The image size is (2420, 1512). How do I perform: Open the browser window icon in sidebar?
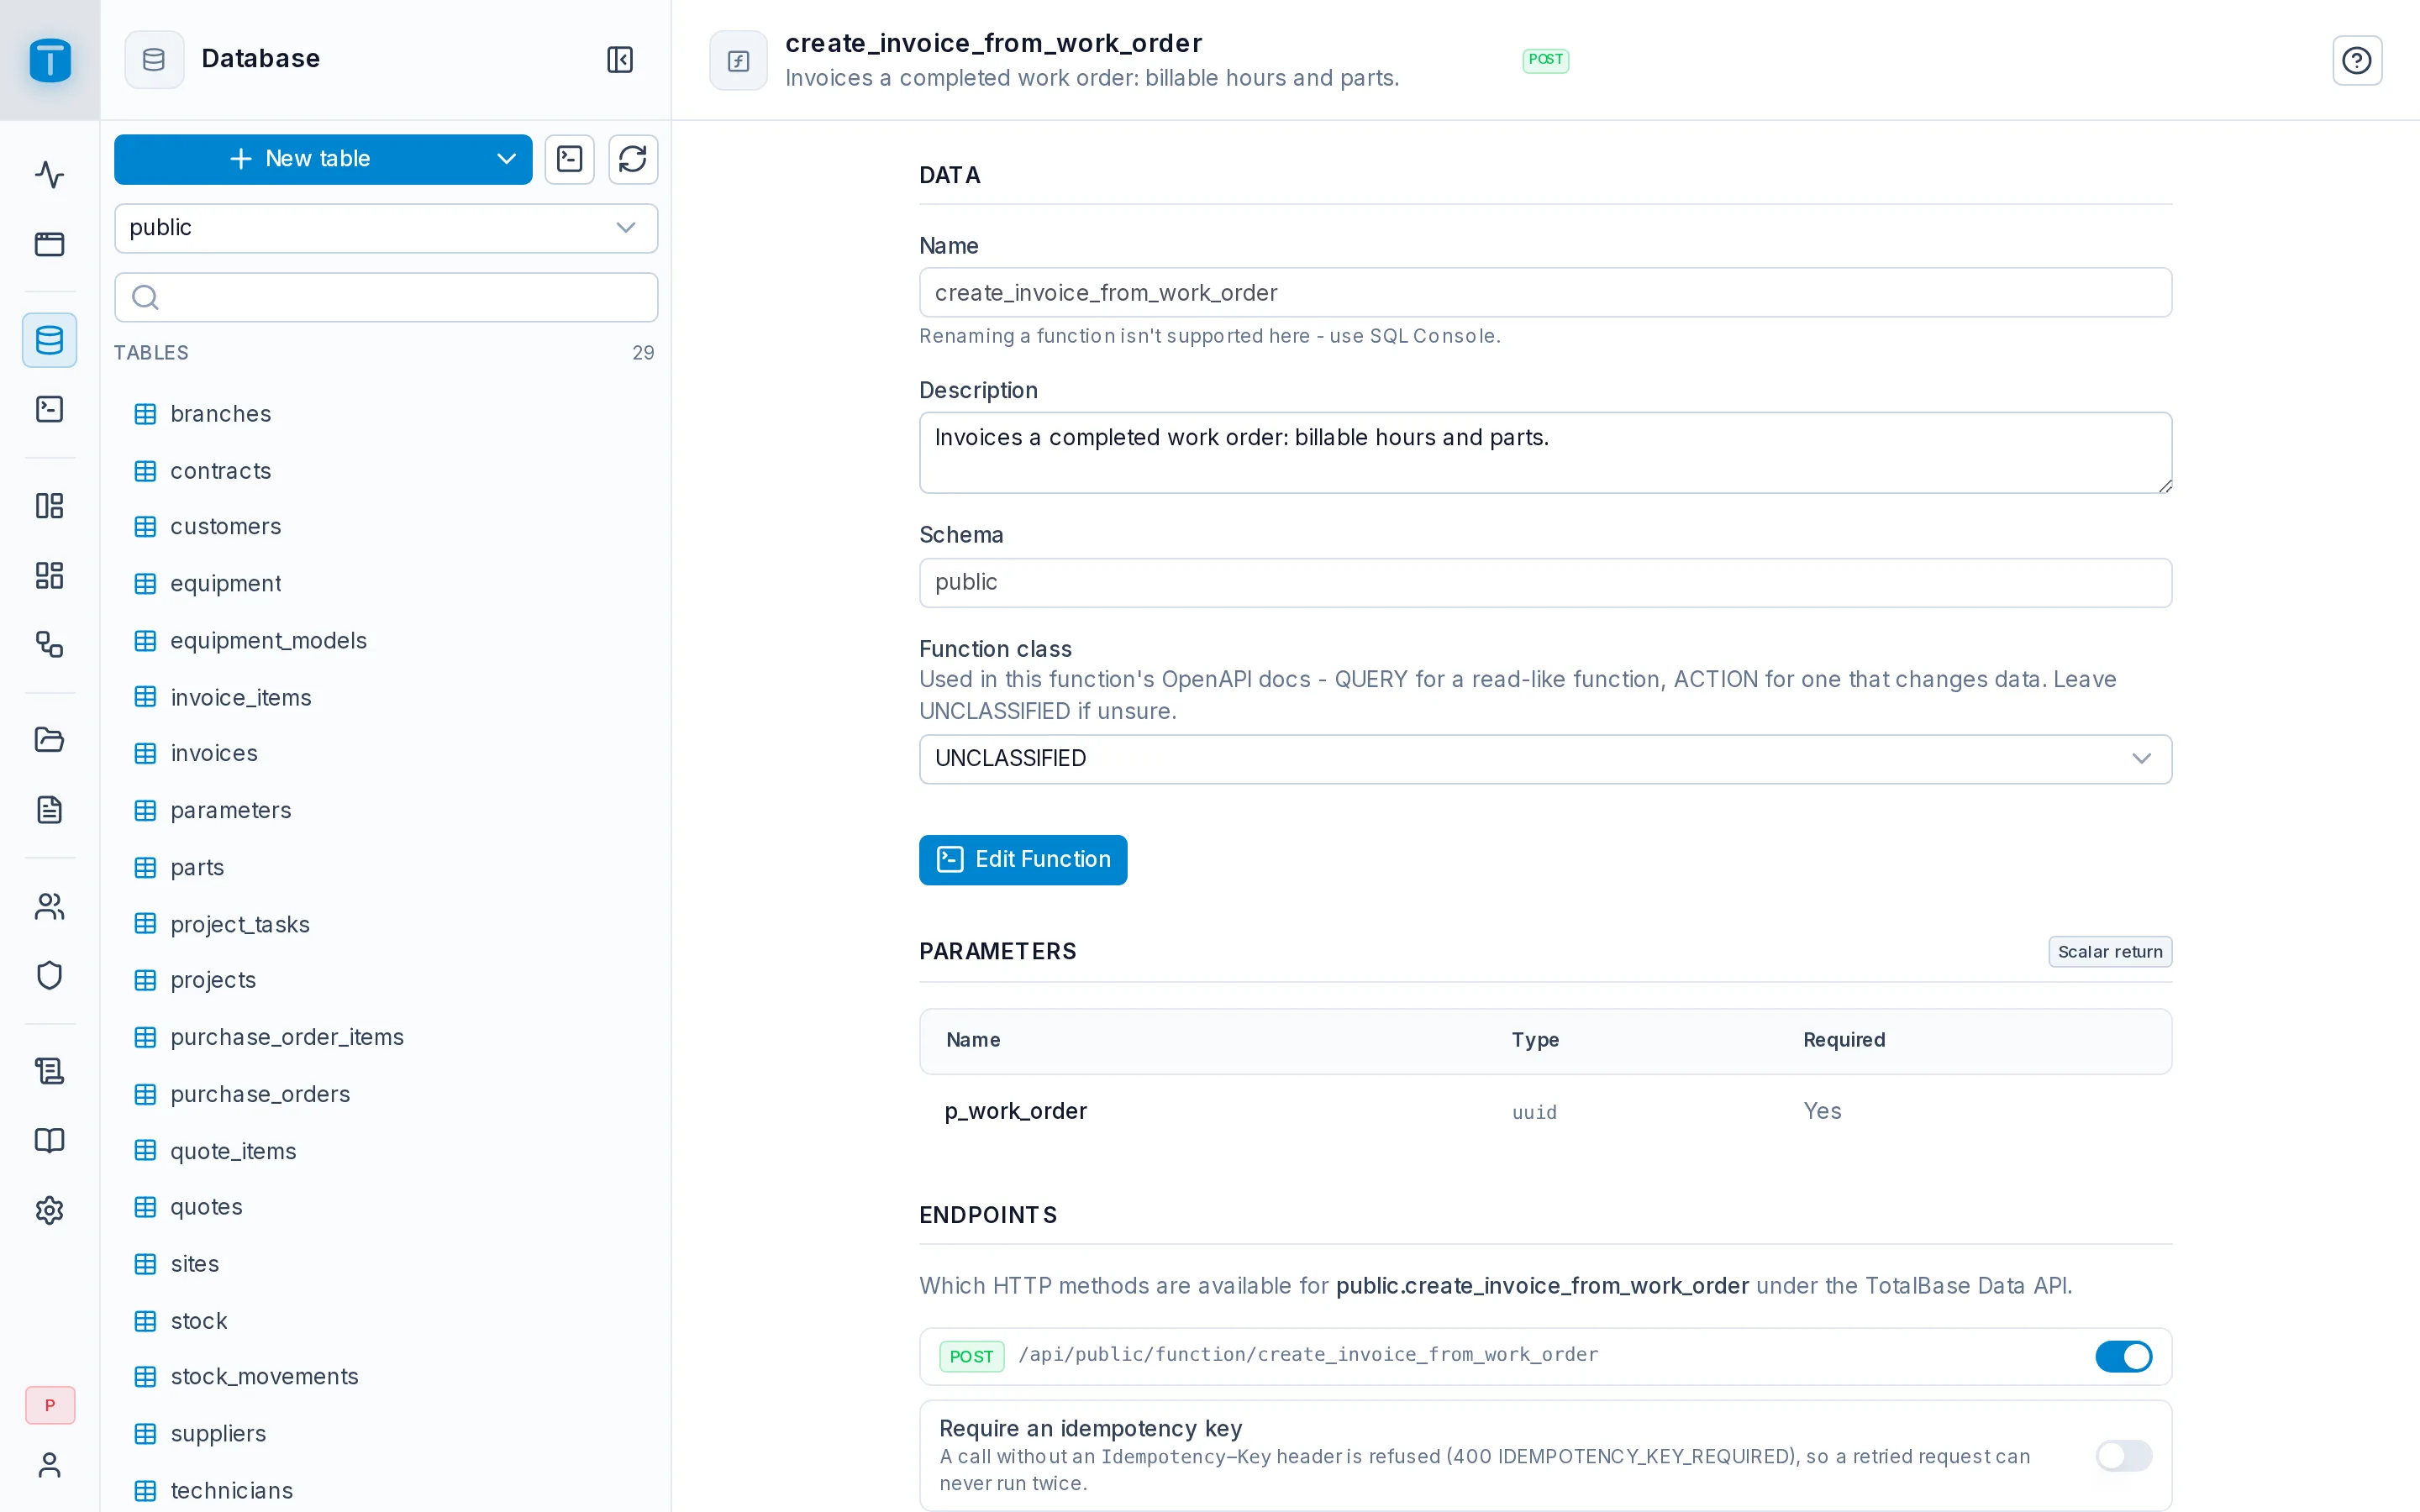[50, 244]
